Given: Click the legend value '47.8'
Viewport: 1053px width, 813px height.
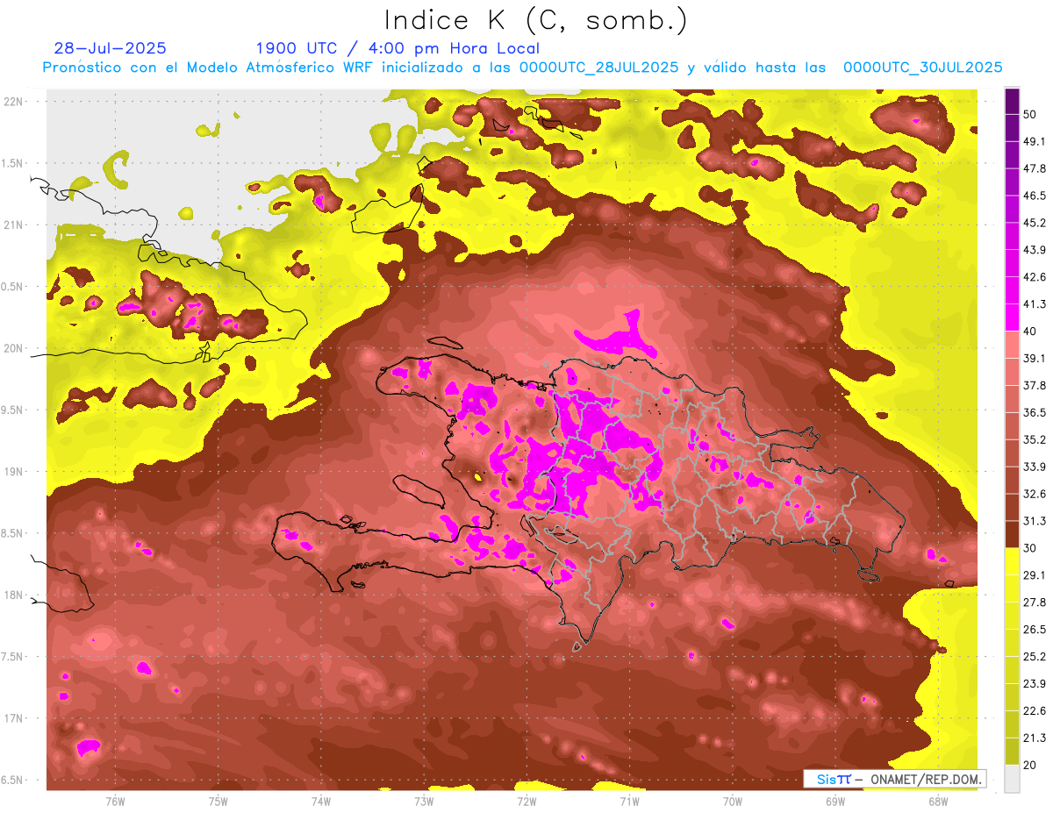Looking at the screenshot, I should pyautogui.click(x=1034, y=168).
